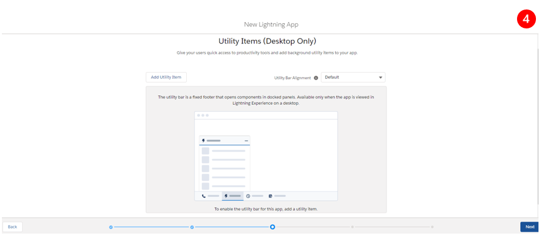Select the first completed progress step

pos(110,227)
